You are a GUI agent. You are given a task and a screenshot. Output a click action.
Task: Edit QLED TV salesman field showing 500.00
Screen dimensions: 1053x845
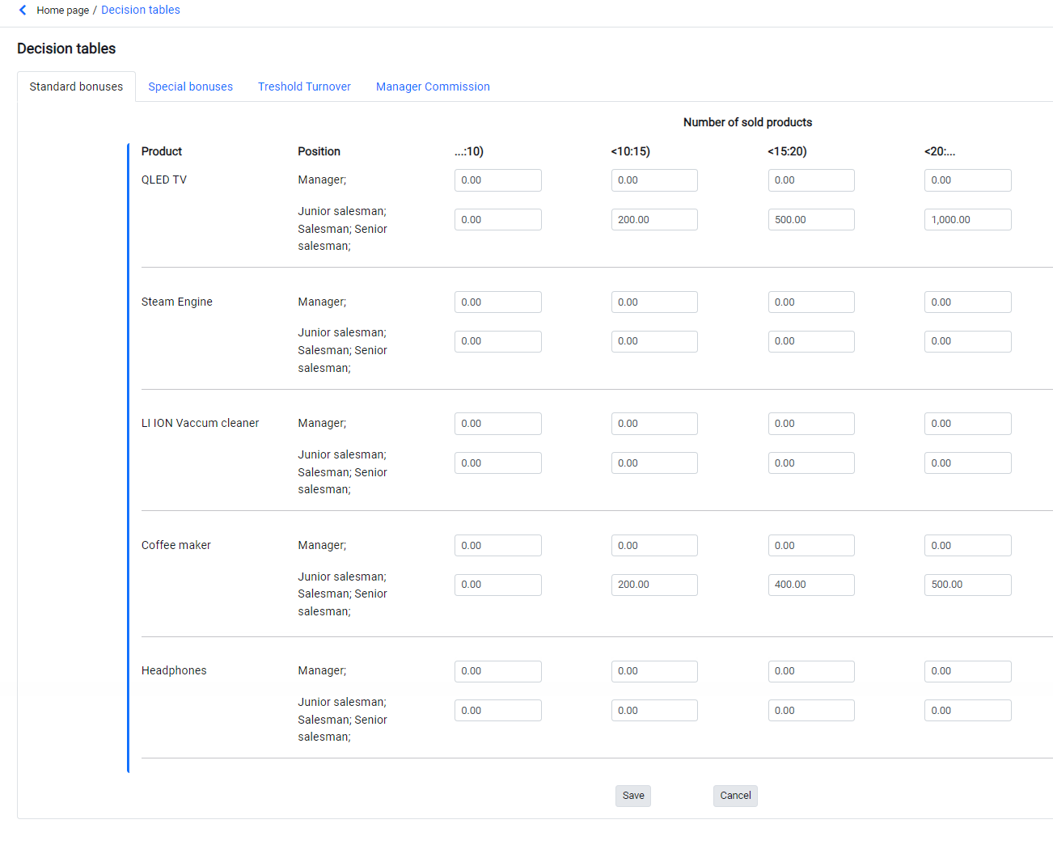point(811,220)
